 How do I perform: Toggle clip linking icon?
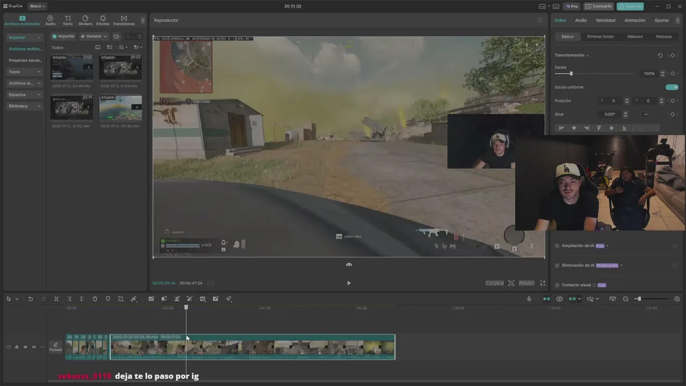tap(572, 299)
